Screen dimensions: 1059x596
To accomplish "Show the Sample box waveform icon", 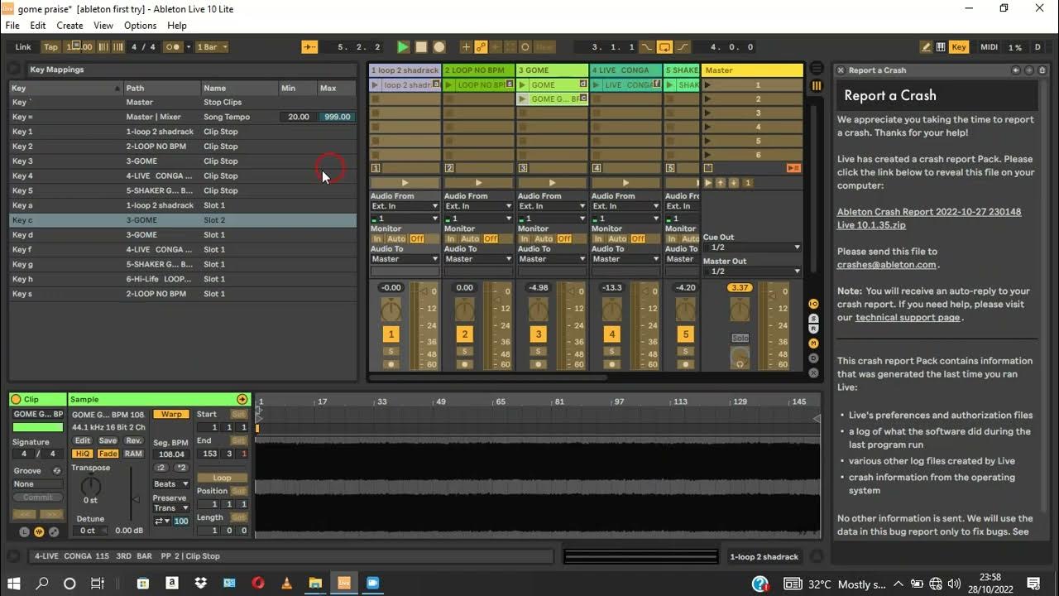I will click(x=39, y=531).
